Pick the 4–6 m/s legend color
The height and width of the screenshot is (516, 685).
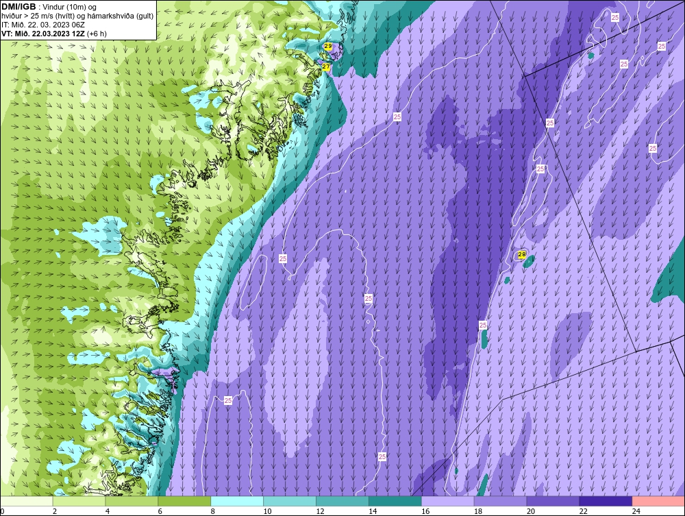132,501
